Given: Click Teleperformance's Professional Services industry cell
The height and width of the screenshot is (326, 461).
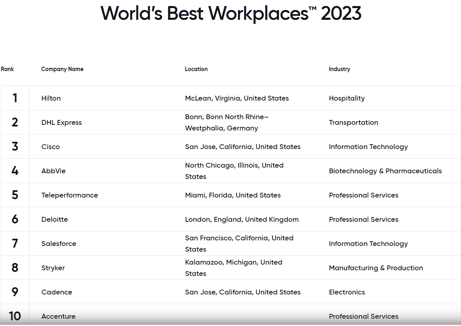Looking at the screenshot, I should click(x=364, y=195).
